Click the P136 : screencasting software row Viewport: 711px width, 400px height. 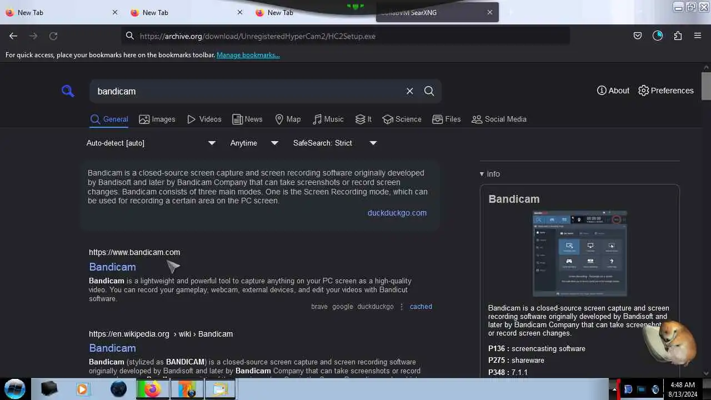[x=537, y=348]
